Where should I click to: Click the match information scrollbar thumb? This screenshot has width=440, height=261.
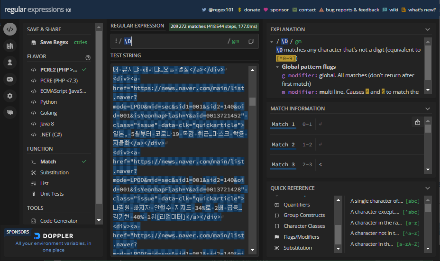pyautogui.click(x=428, y=128)
